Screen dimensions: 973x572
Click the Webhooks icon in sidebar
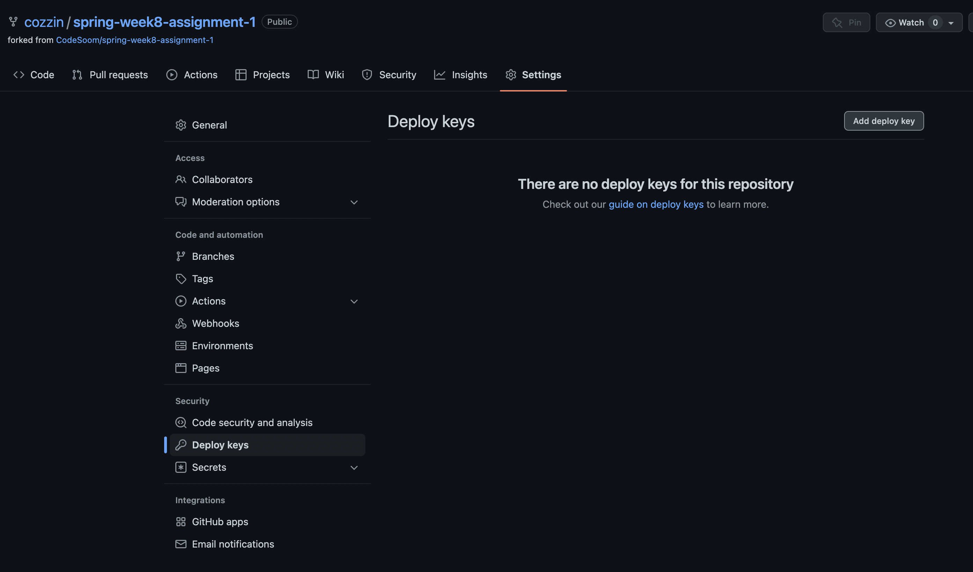coord(181,323)
